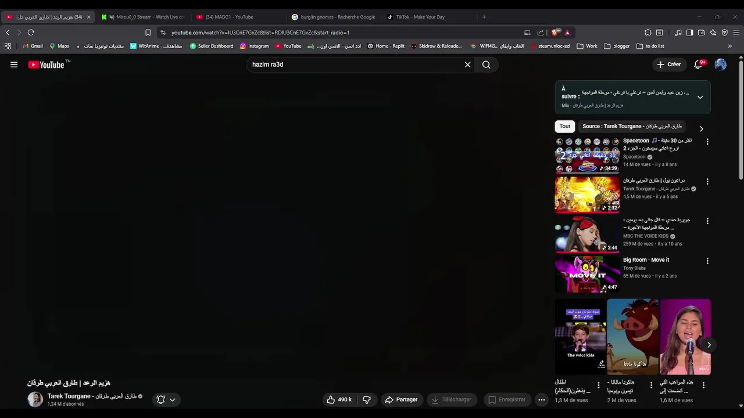Open Tarek Tourgane channel name link
The height and width of the screenshot is (418, 744).
pyautogui.click(x=92, y=396)
